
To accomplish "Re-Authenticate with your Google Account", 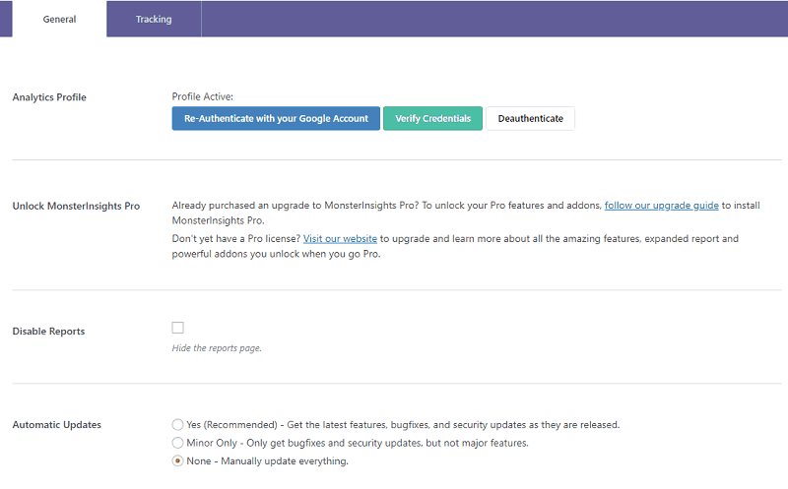I will 276,118.
